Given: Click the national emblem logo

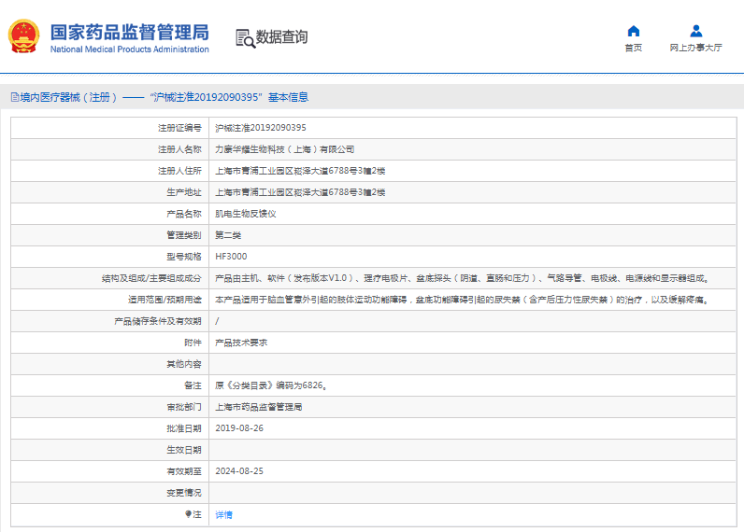Looking at the screenshot, I should pyautogui.click(x=23, y=37).
